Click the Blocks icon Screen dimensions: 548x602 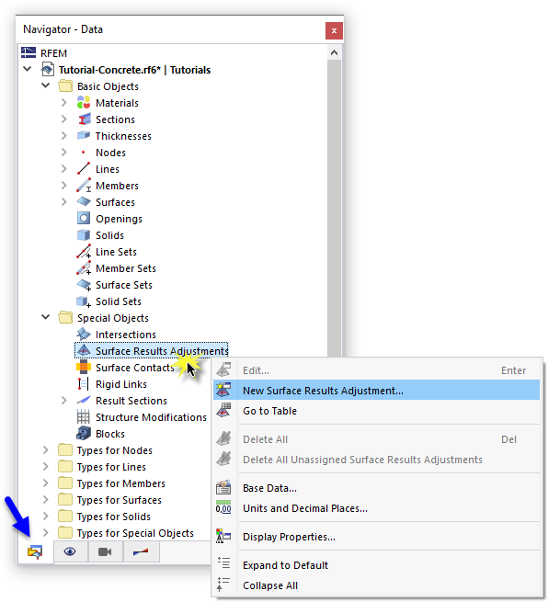[x=84, y=434]
